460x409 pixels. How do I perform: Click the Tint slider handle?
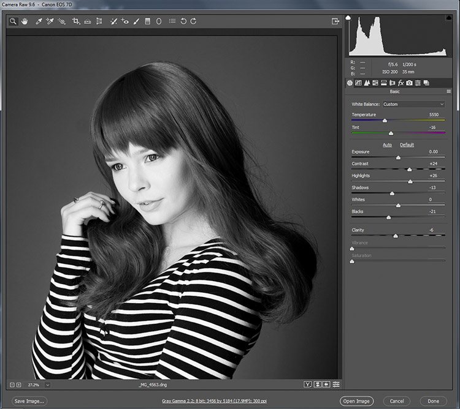click(x=391, y=133)
